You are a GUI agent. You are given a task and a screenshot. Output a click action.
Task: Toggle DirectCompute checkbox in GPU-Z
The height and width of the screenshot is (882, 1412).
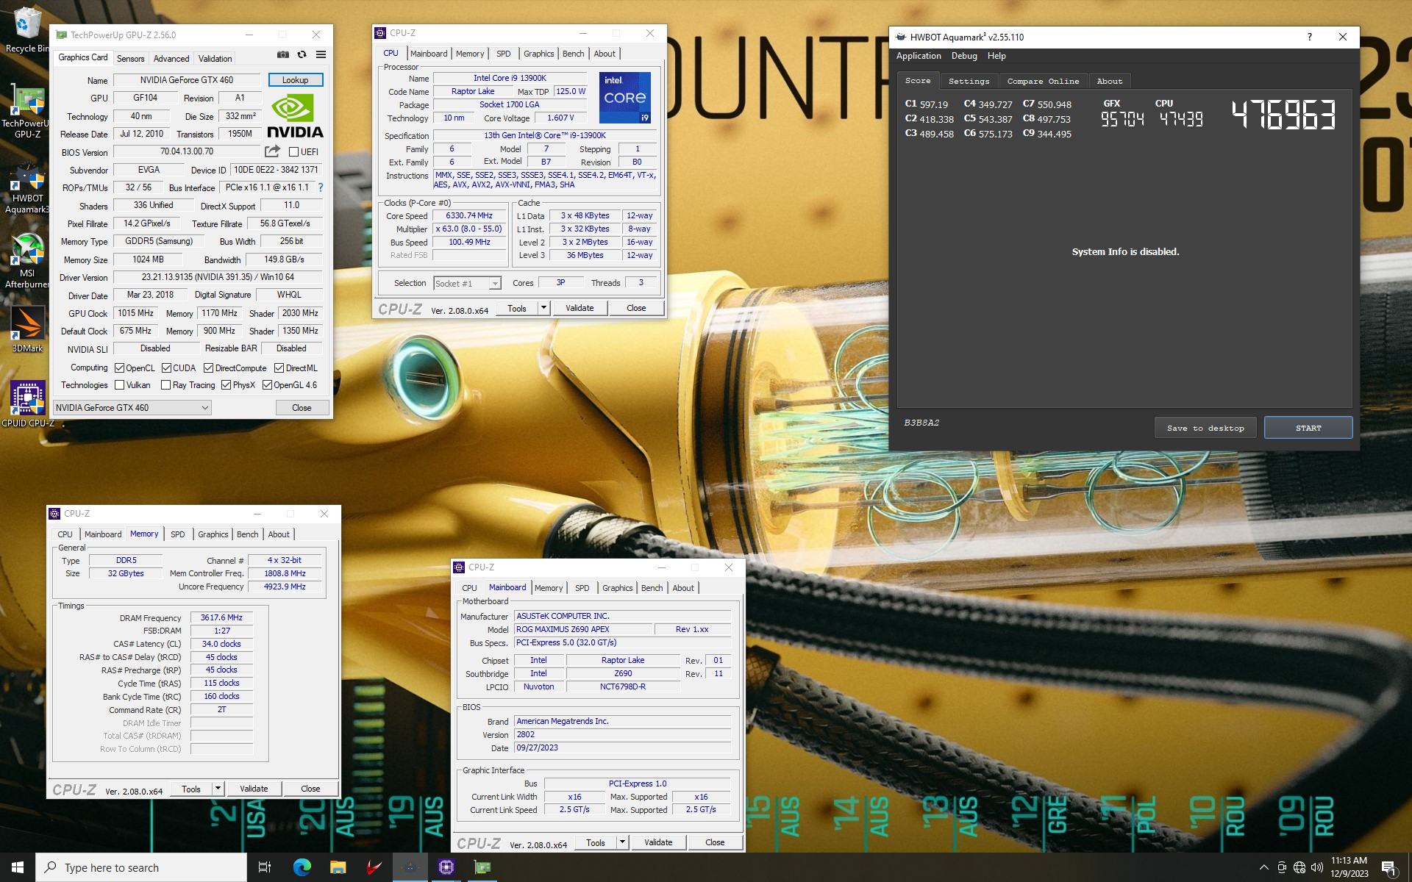click(208, 368)
